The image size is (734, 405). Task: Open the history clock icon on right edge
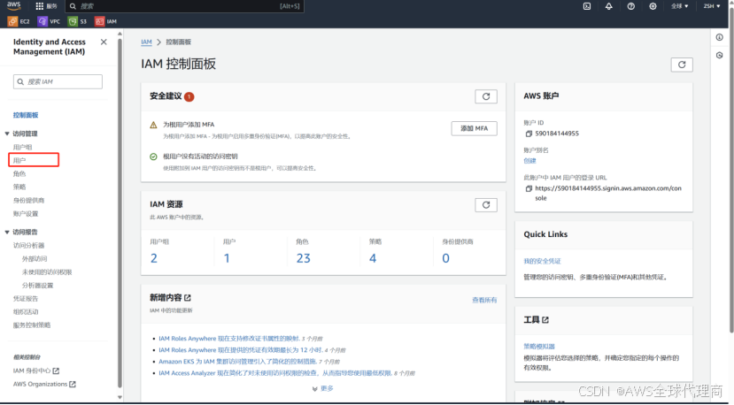720,55
